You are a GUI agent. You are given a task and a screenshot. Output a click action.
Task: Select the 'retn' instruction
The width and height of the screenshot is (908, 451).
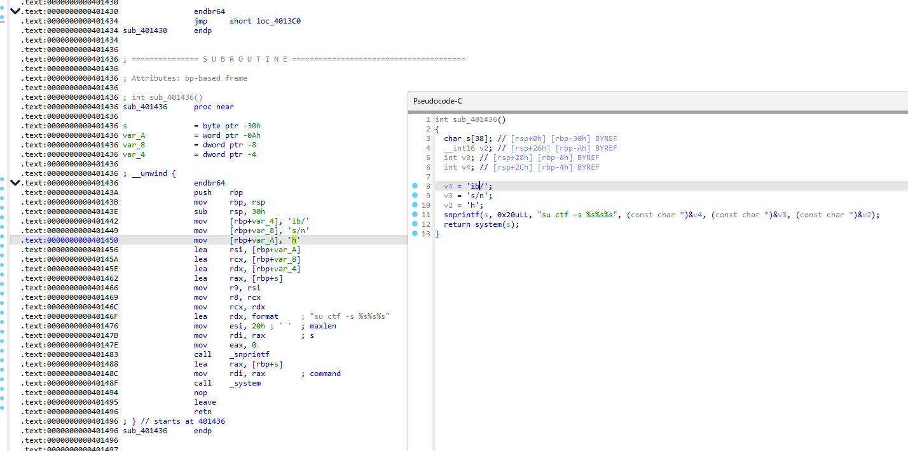pos(203,412)
